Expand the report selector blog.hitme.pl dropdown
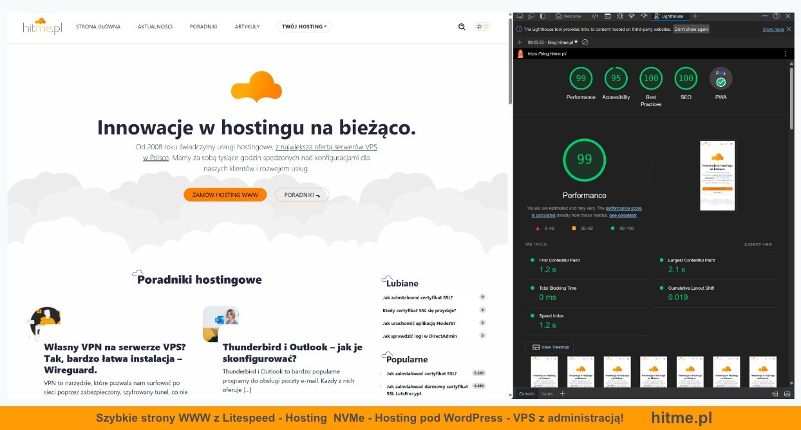801x430 pixels. pos(558,42)
